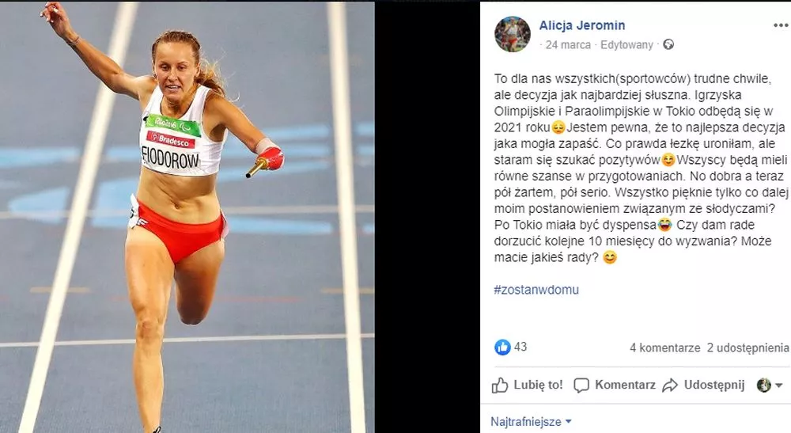Click the globe public privacy icon
This screenshot has width=791, height=433.
click(x=668, y=44)
